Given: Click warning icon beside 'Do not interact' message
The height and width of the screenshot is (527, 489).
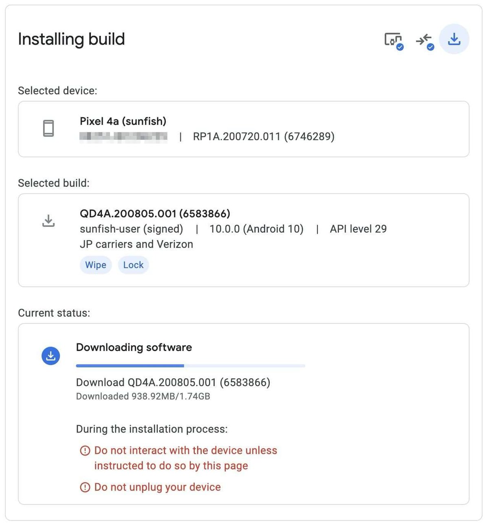Looking at the screenshot, I should point(85,450).
